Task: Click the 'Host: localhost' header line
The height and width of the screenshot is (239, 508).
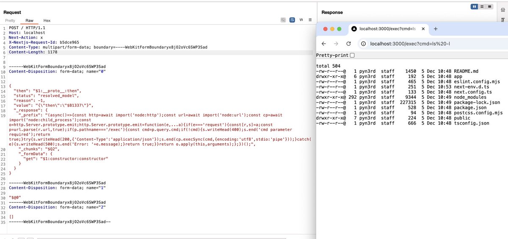Action: point(27,33)
